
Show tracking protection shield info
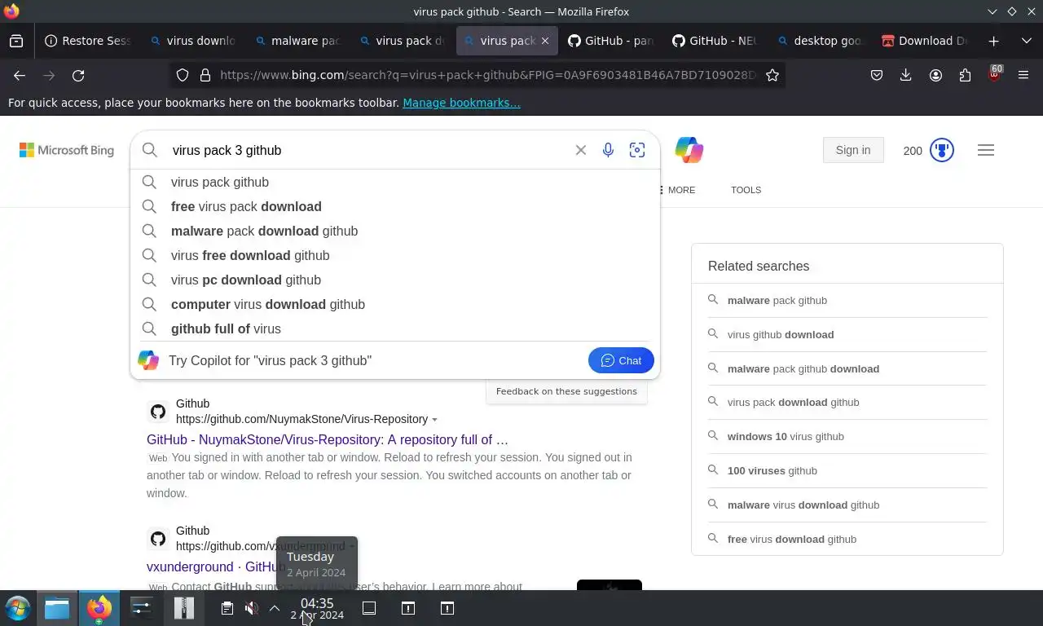(183, 75)
